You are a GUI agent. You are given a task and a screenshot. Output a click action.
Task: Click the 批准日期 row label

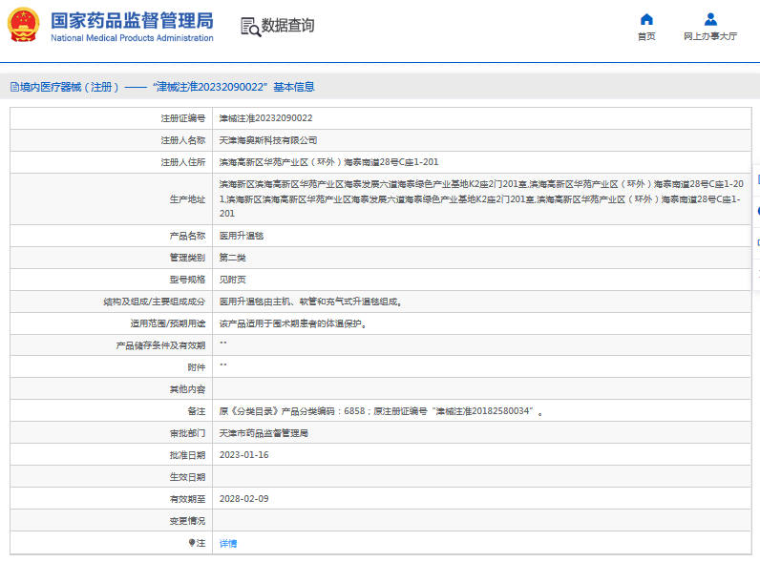pos(187,455)
